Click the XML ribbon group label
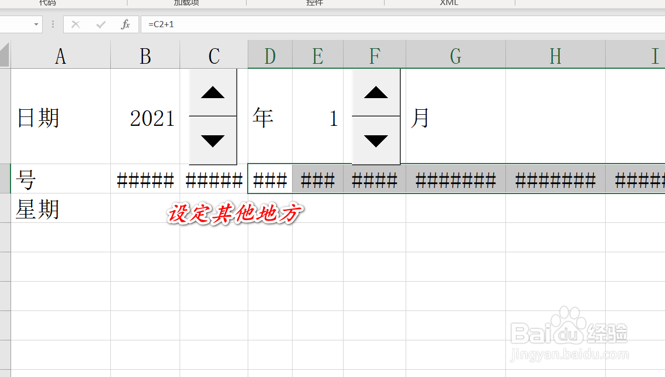Screen dimensions: 665x377 (449, 3)
